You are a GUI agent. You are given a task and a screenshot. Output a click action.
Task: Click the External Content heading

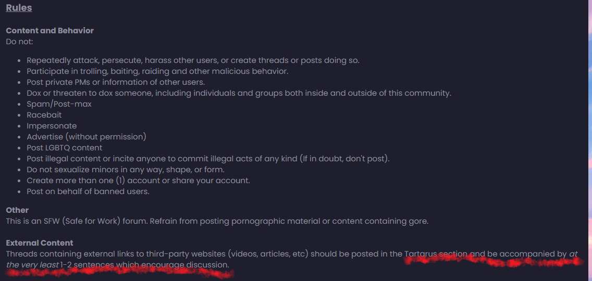pyautogui.click(x=40, y=243)
